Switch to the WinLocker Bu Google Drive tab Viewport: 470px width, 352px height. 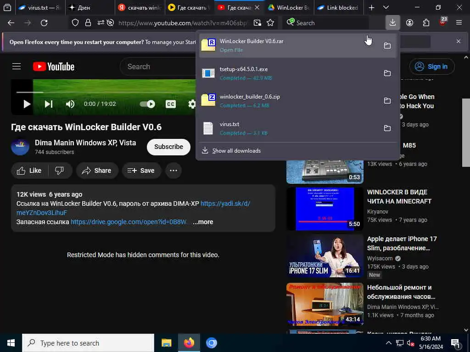289,7
